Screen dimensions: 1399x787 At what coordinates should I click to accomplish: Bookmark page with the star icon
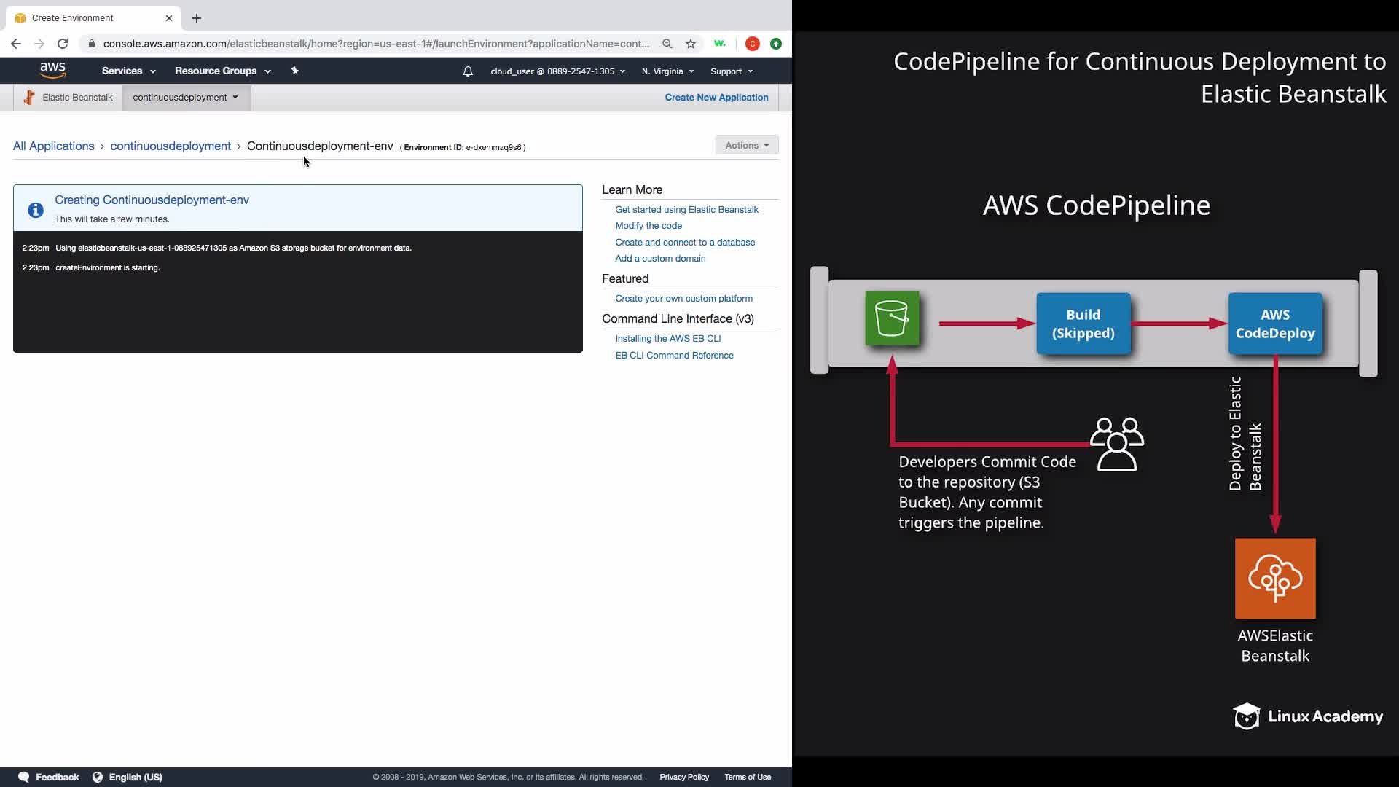pyautogui.click(x=690, y=44)
